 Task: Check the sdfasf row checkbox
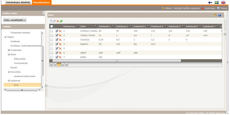(x=51, y=53)
